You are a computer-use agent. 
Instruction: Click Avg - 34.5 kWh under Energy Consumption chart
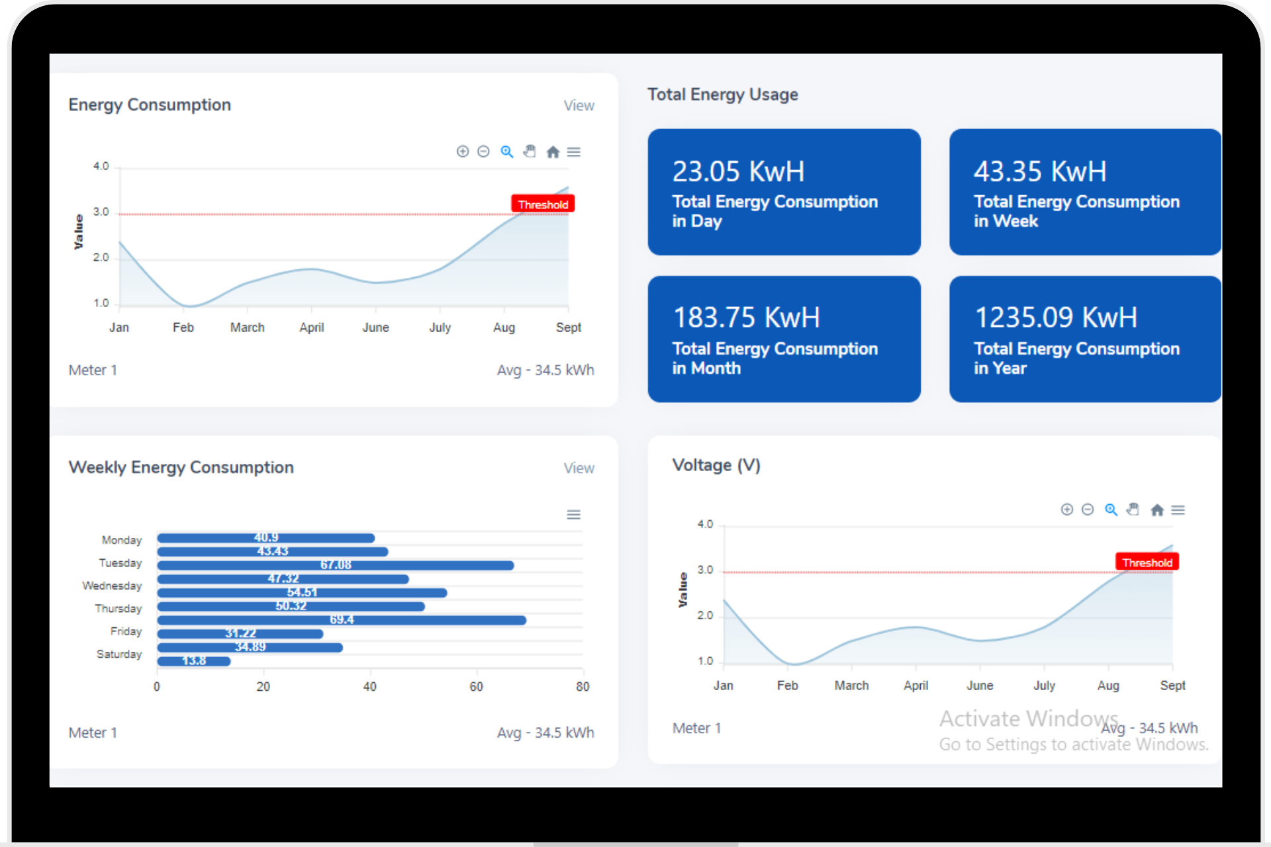[x=545, y=370]
